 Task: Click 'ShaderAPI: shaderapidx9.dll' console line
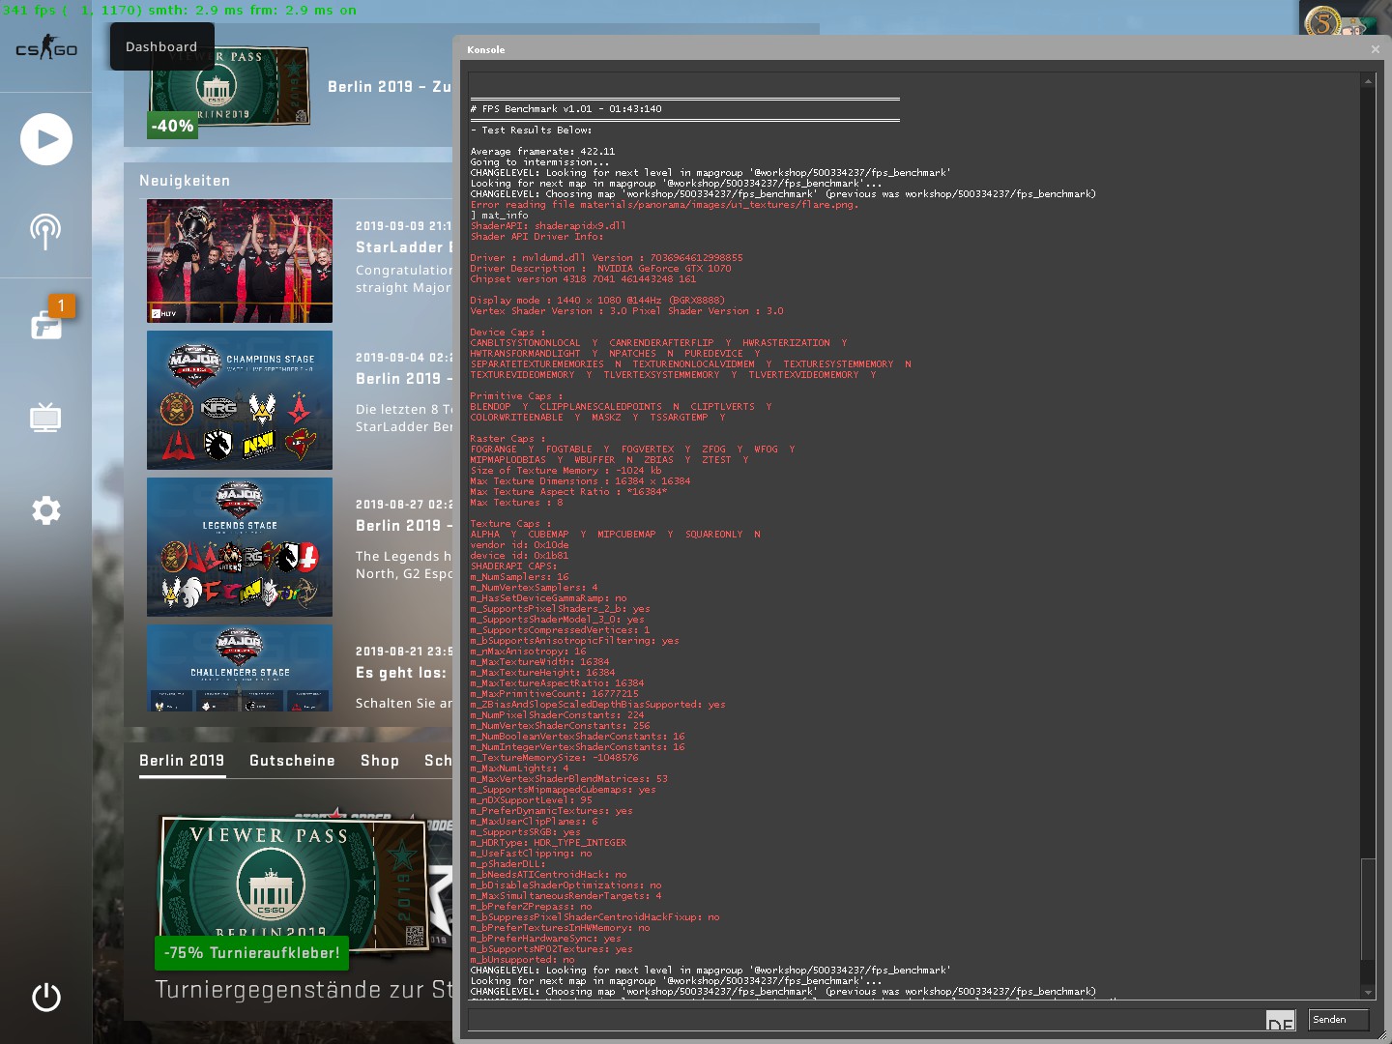click(x=548, y=226)
